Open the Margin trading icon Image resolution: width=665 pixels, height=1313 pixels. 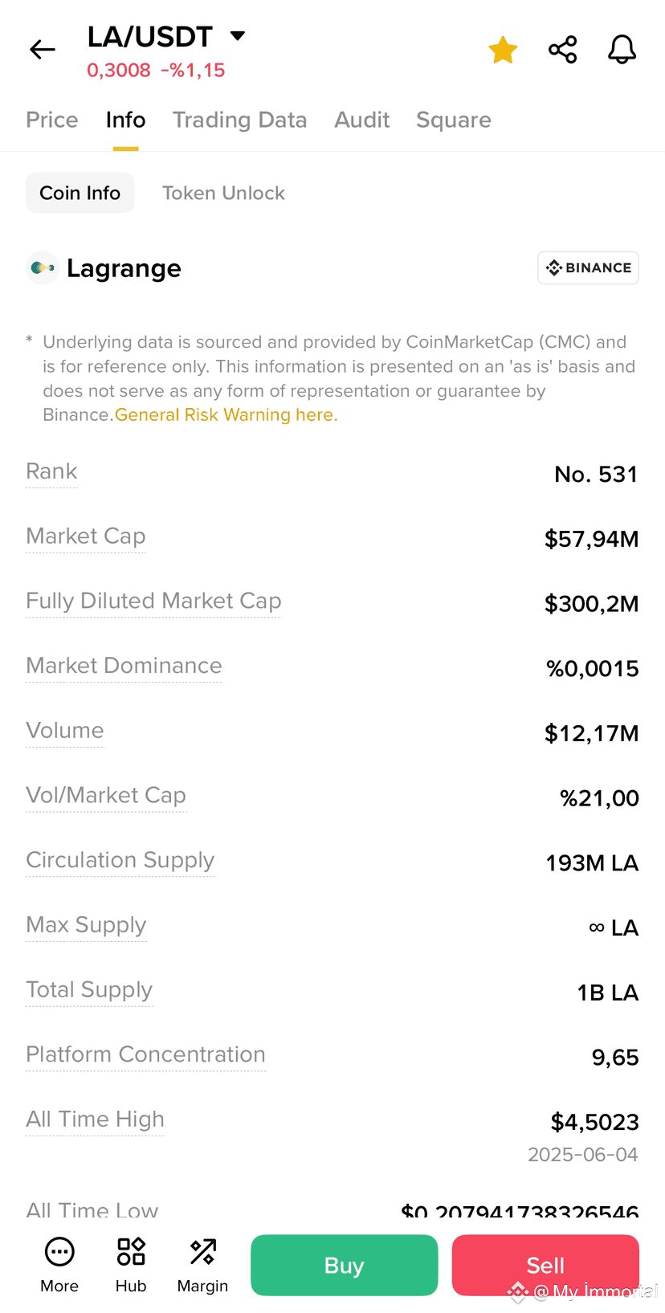[202, 1251]
